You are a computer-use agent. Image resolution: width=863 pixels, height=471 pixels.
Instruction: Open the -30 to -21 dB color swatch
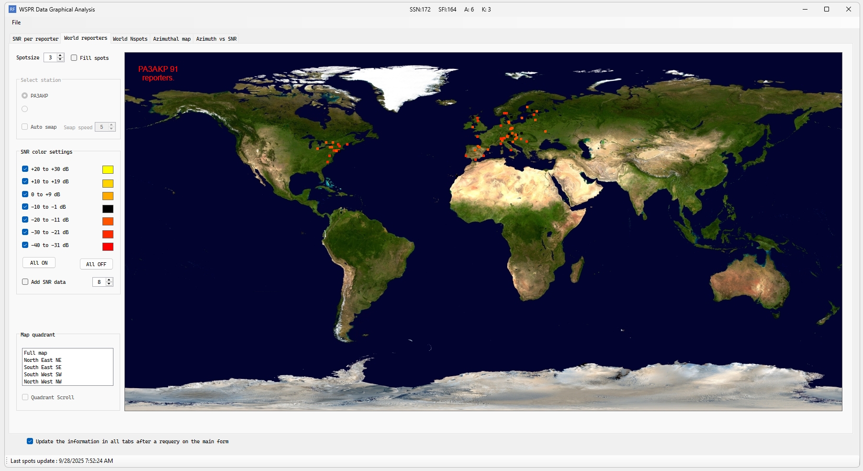click(x=108, y=234)
